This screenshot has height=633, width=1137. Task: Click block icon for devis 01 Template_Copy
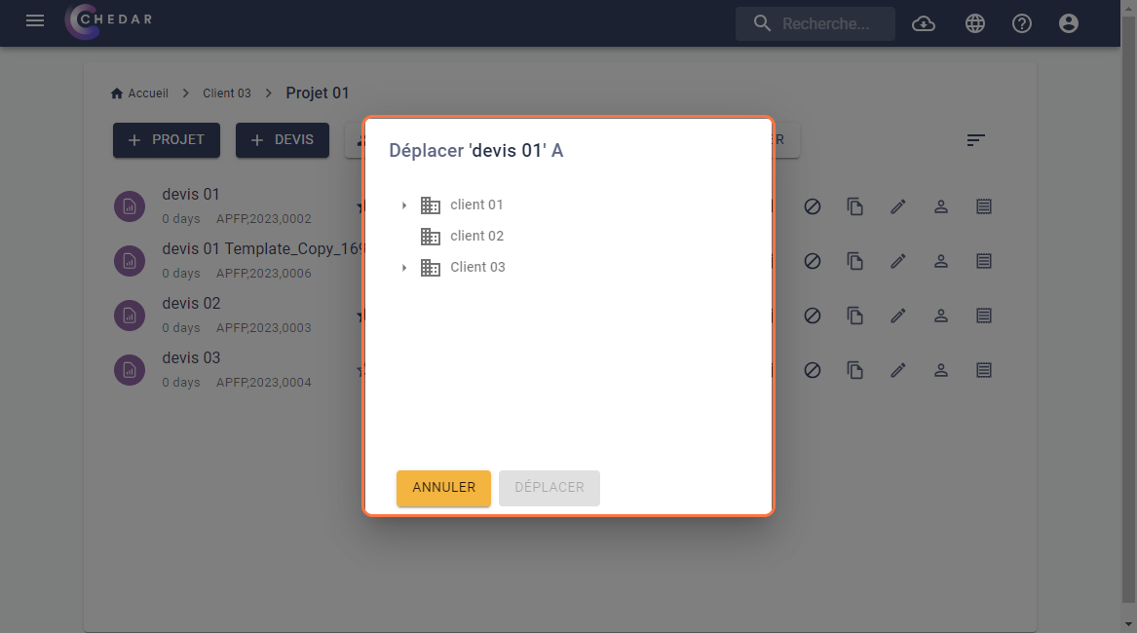pos(813,261)
